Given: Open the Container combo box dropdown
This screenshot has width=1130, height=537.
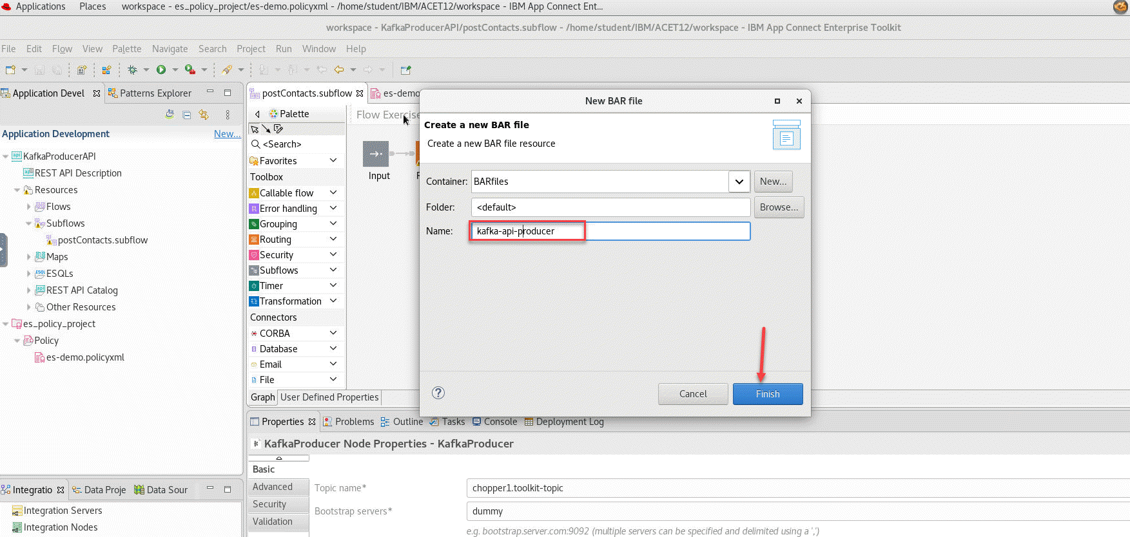Looking at the screenshot, I should 739,182.
